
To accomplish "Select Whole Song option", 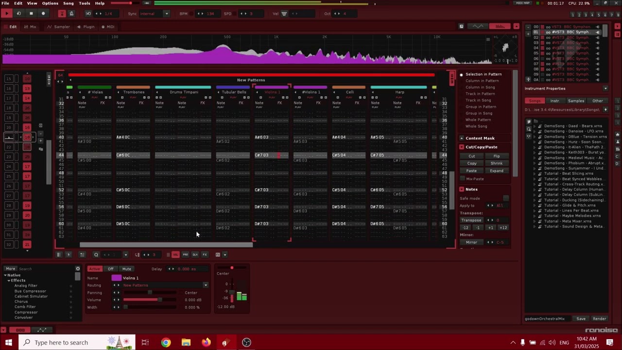I will [x=476, y=126].
